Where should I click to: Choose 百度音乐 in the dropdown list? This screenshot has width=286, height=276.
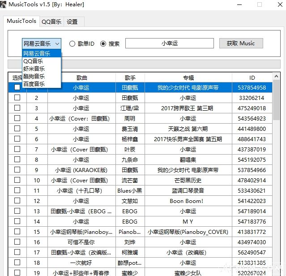pos(42,84)
